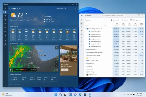
Task: Expand the Microsoft Teams process group
Action: (85, 61)
